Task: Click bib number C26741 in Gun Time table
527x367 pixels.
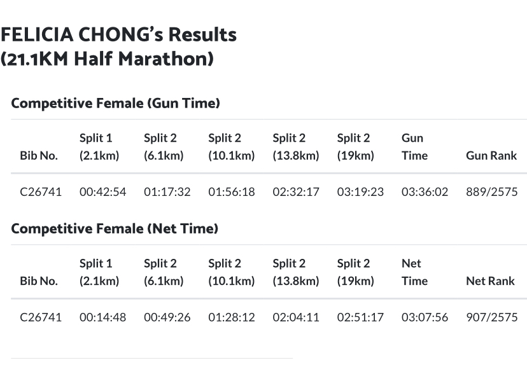Action: [41, 191]
